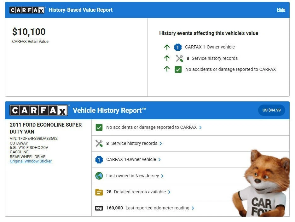Click the green checkmark icon in the Vehicle History Report row
This screenshot has height=222, width=295.
[x=99, y=128]
